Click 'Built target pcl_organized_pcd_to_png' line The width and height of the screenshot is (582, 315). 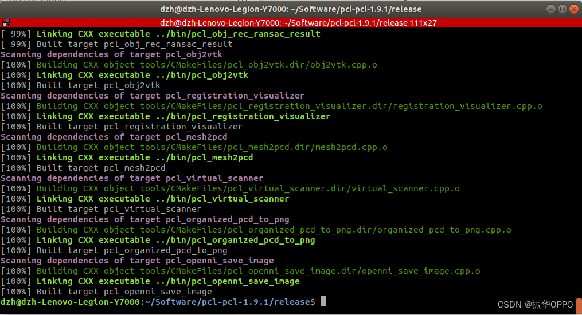coord(114,250)
